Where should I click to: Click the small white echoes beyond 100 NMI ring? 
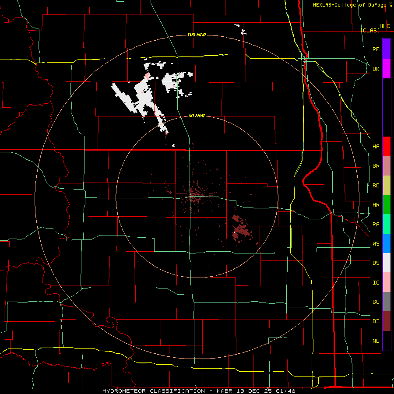tap(241, 29)
